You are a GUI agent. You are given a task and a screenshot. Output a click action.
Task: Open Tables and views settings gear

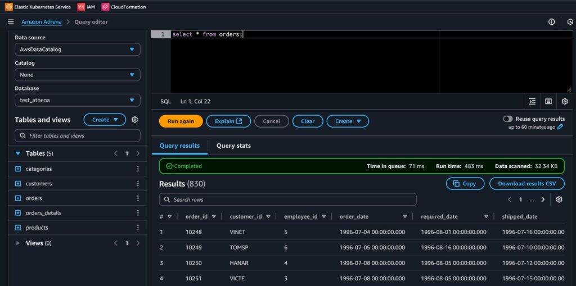(x=135, y=120)
